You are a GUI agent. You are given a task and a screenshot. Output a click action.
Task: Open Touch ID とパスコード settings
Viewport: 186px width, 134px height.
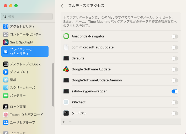pyautogui.click(x=26, y=115)
